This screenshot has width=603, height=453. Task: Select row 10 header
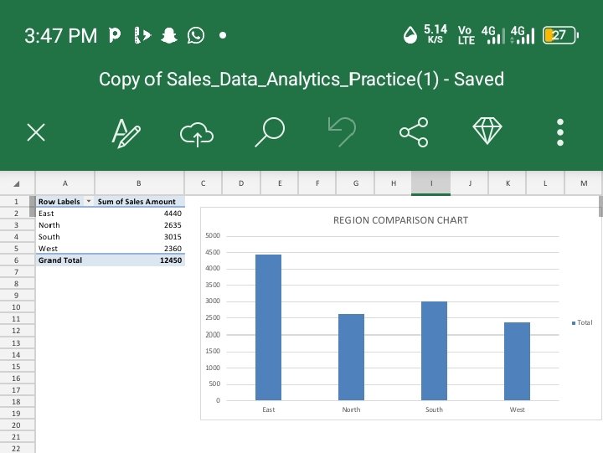16,307
